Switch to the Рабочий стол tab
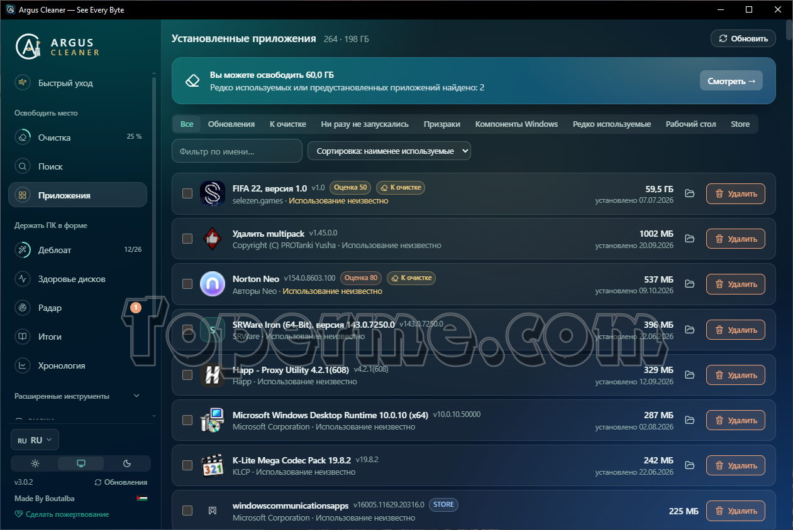This screenshot has height=530, width=793. [x=691, y=124]
